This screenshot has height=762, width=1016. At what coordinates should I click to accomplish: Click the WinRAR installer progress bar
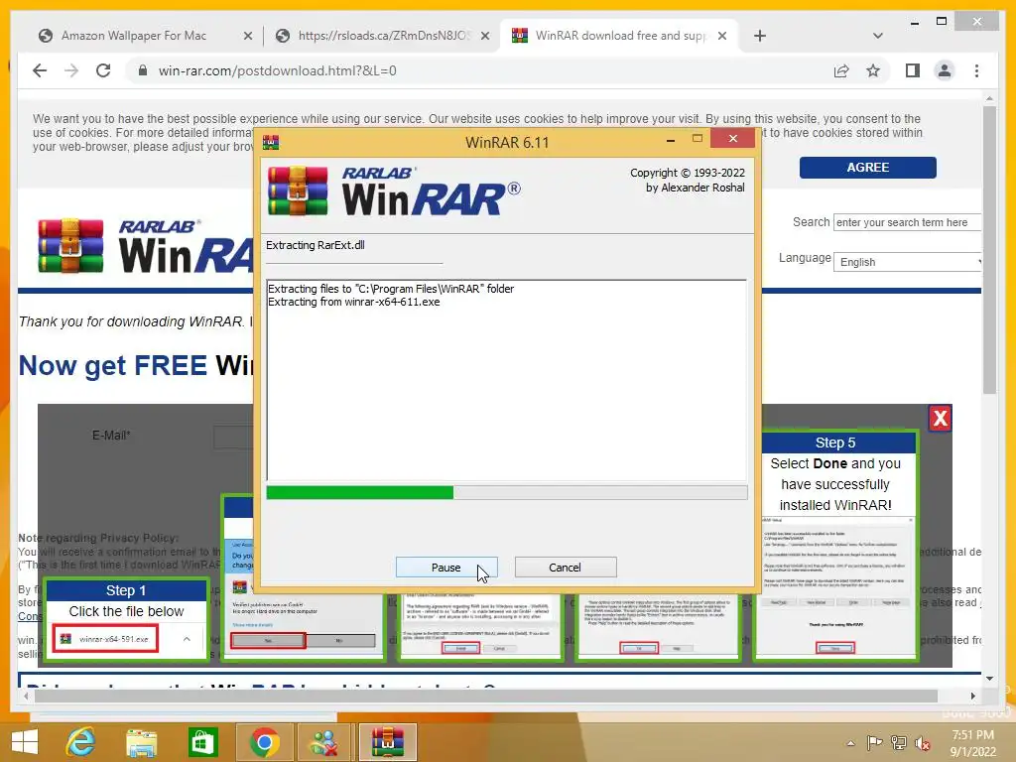(507, 492)
